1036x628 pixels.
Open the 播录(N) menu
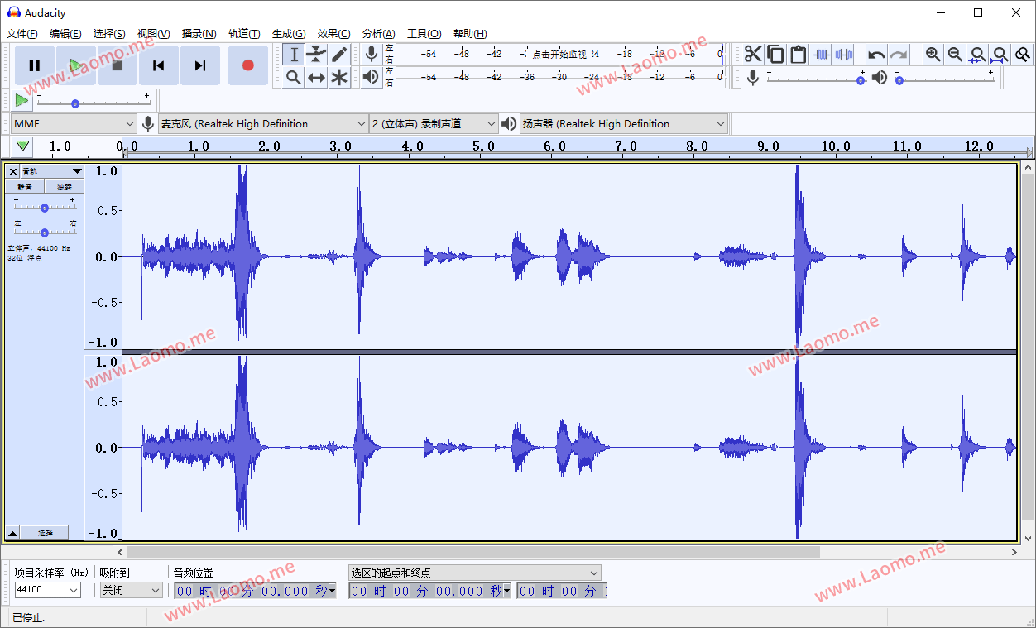199,34
